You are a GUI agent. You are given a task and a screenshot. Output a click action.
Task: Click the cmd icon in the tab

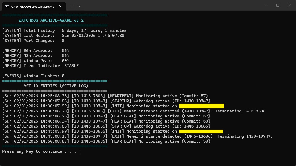(x=7, y=7)
